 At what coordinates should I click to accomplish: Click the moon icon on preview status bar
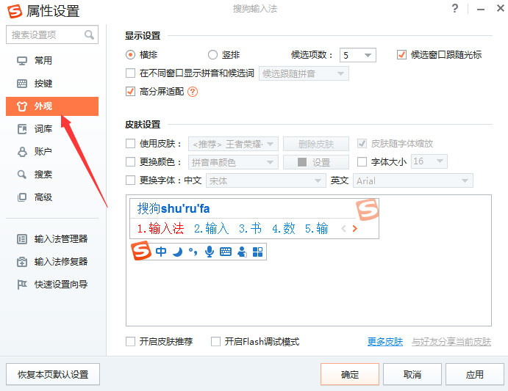[x=177, y=252]
